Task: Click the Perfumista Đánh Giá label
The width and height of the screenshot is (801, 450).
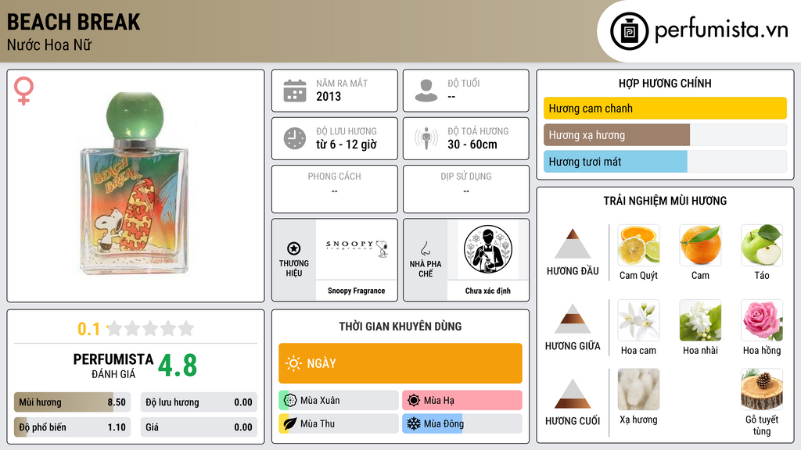Action: click(x=113, y=366)
